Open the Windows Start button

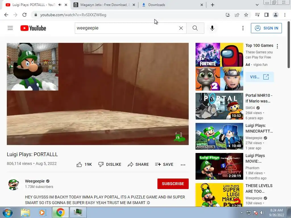(x=7, y=213)
